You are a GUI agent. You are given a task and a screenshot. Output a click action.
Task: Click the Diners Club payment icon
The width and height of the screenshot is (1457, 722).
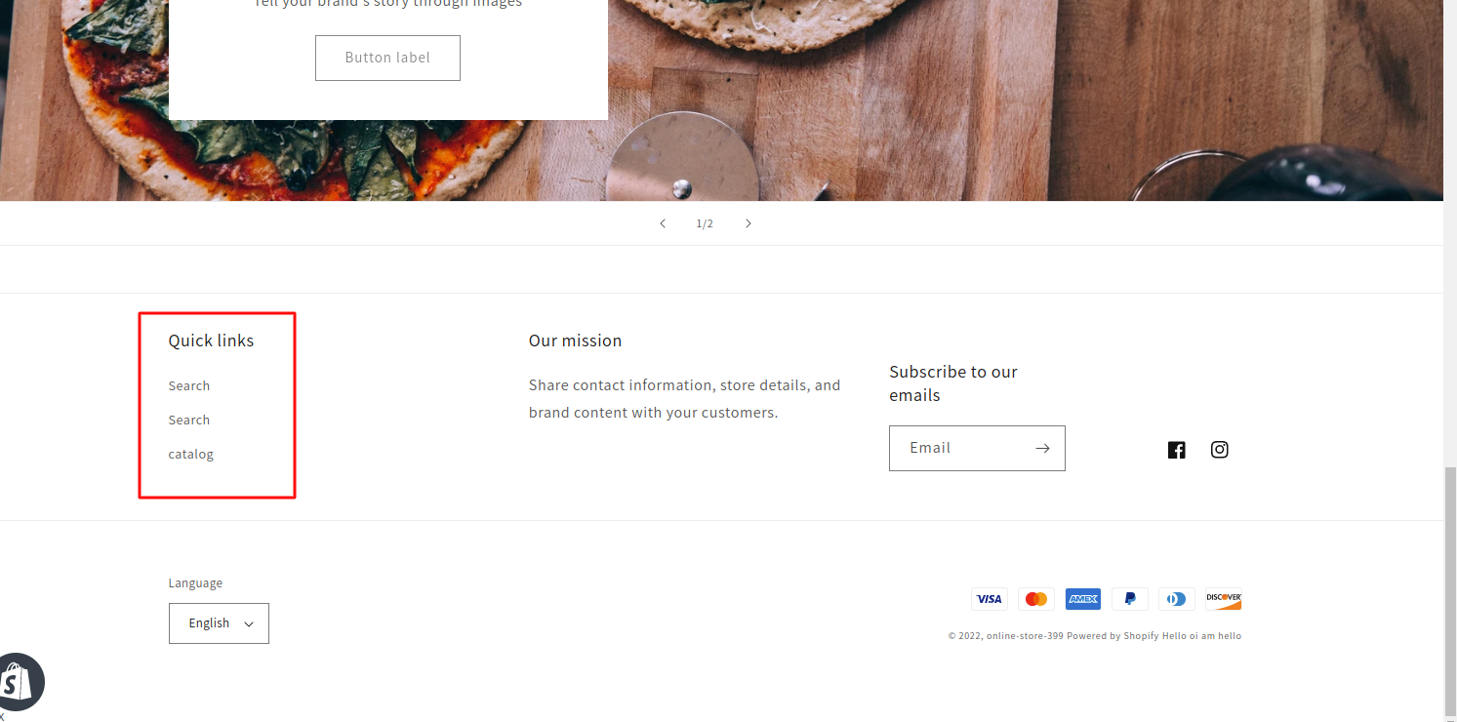[1177, 599]
